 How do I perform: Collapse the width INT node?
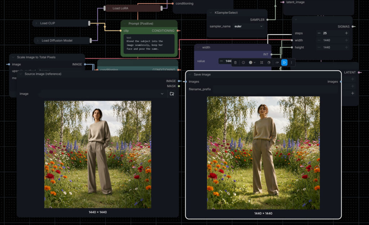point(198,47)
